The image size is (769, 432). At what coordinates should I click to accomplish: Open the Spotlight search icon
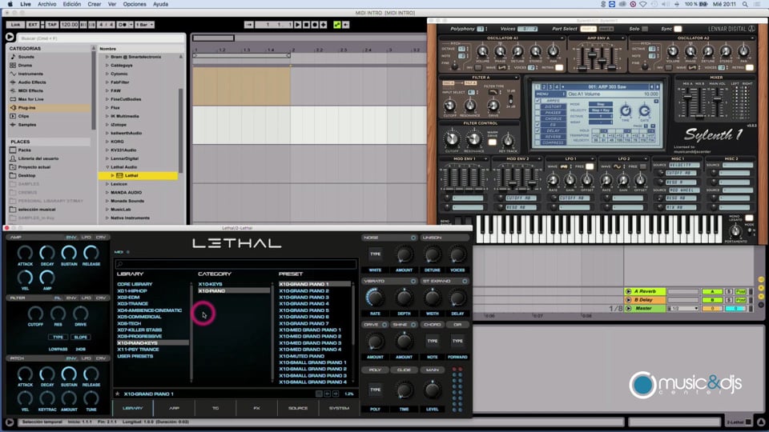click(x=745, y=4)
